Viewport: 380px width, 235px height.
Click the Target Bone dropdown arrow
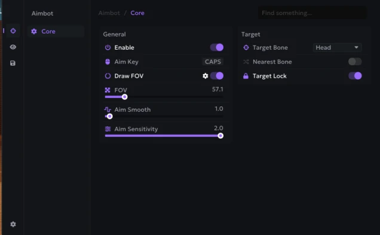tap(356, 47)
